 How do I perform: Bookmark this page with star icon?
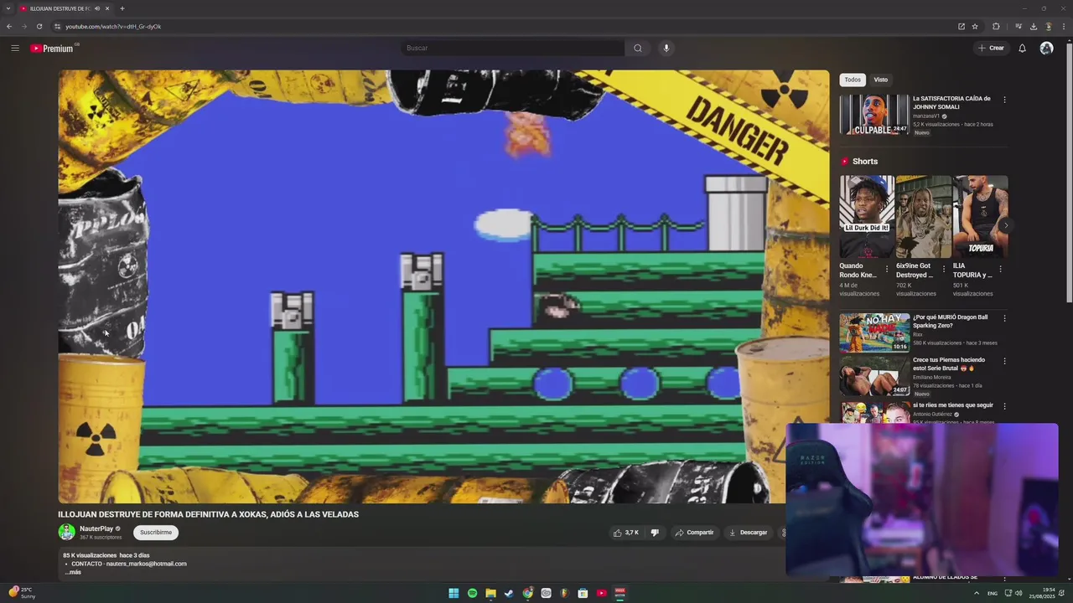[x=975, y=26]
